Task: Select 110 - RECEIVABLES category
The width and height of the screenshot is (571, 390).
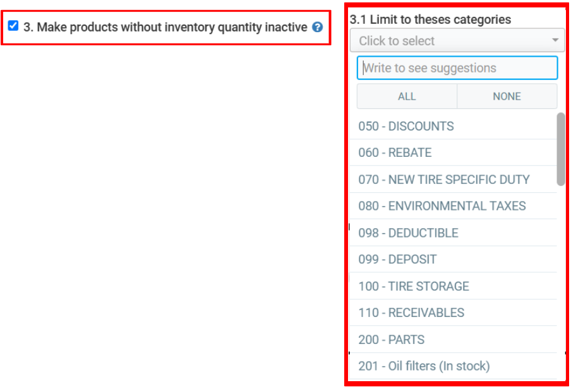Action: [411, 313]
